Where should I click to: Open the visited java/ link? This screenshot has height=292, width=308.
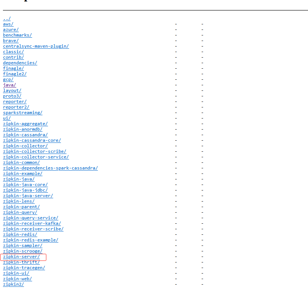click(10, 85)
